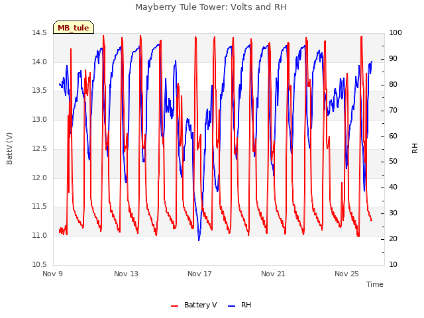Click the 20 RH axis value
This screenshot has width=424, height=318.
point(393,238)
